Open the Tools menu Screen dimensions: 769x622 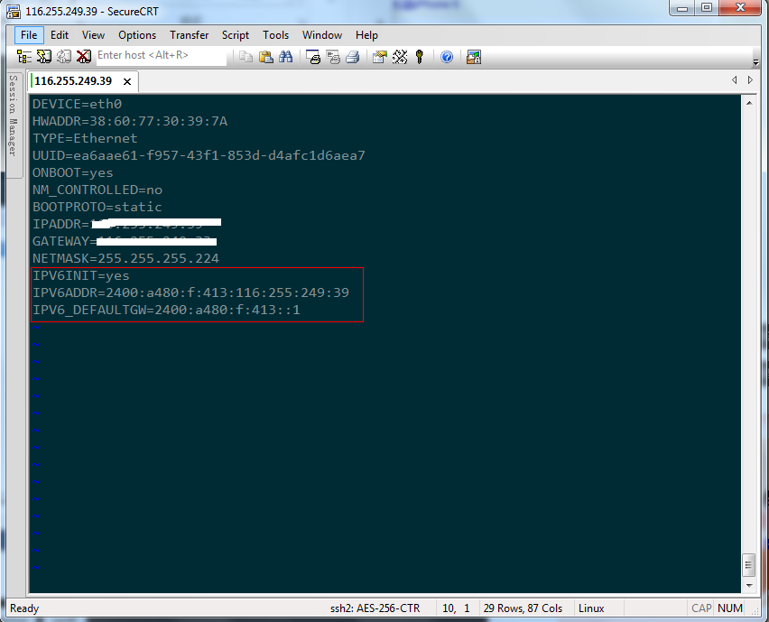point(276,35)
